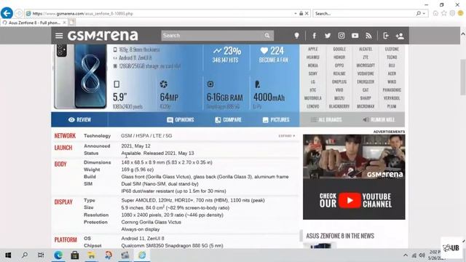Click the network tray icon
This screenshot has height=262, width=466.
[x=414, y=255]
